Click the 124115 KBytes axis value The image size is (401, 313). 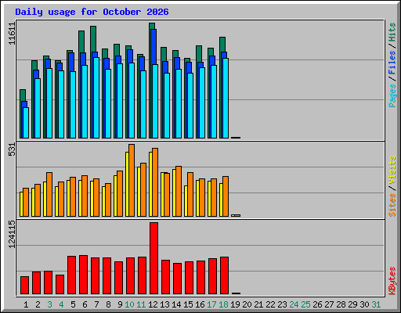(12, 234)
